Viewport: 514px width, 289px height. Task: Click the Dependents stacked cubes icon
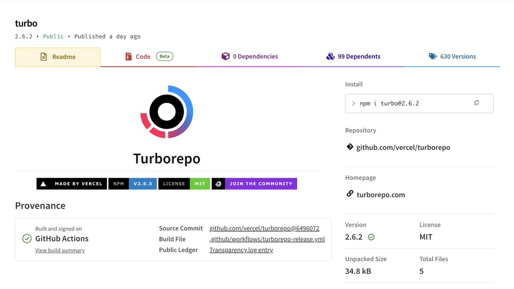330,57
